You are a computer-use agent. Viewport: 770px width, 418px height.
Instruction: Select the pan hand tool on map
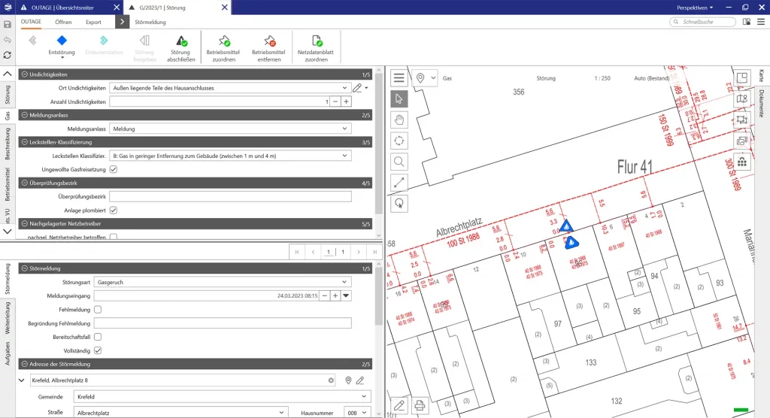point(399,119)
